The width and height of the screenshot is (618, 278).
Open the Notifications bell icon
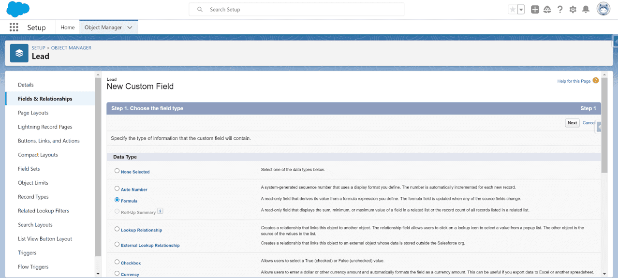tap(586, 10)
